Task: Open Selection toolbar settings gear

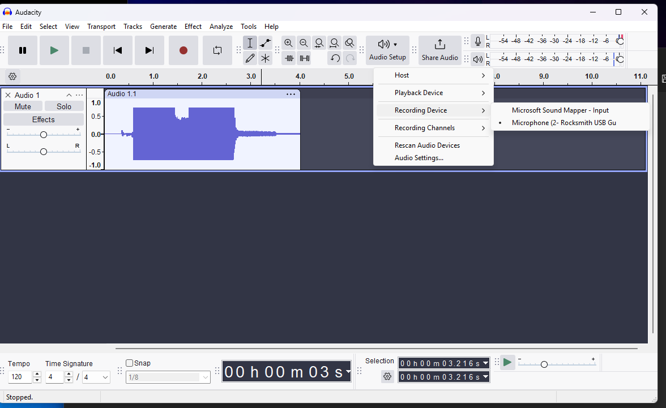Action: [387, 376]
